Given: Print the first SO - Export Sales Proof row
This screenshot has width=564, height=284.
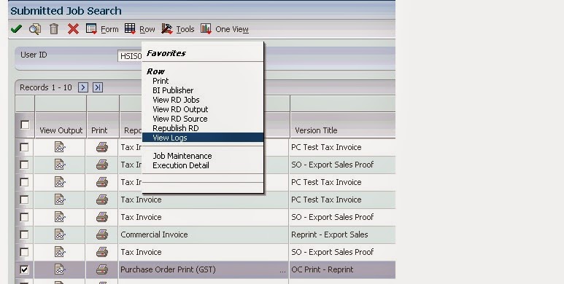Looking at the screenshot, I should click(102, 165).
